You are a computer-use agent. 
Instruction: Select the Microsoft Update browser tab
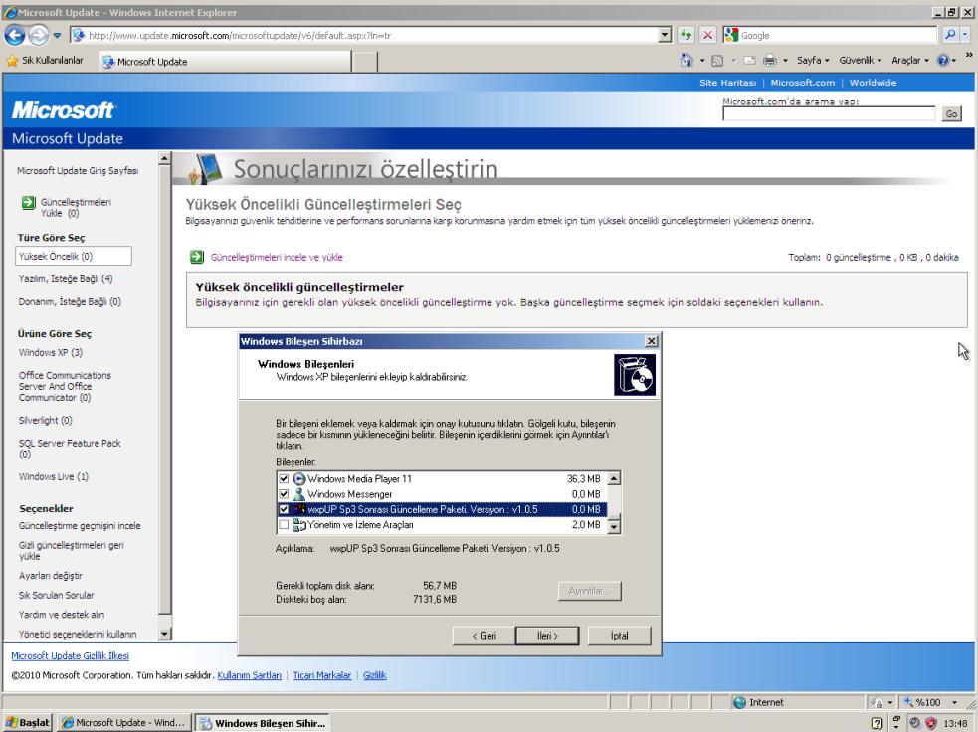(x=225, y=61)
